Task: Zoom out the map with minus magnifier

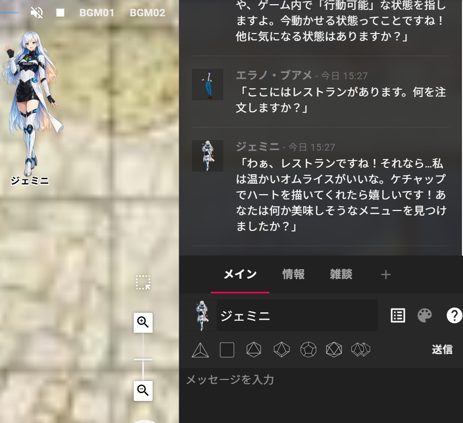Action: [x=143, y=390]
